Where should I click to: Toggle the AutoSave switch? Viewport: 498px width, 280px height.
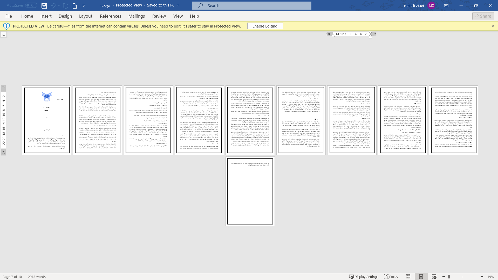point(31,5)
